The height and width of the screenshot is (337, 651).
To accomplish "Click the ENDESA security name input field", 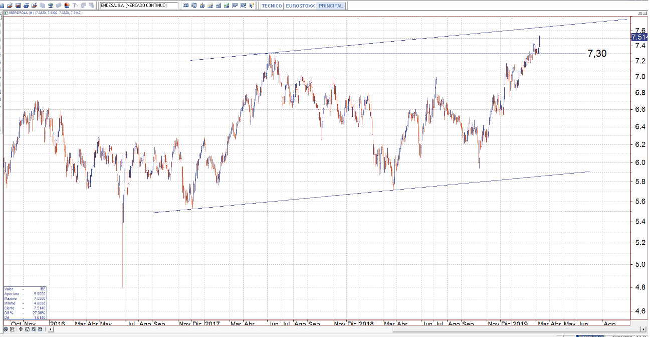I will tap(138, 6).
